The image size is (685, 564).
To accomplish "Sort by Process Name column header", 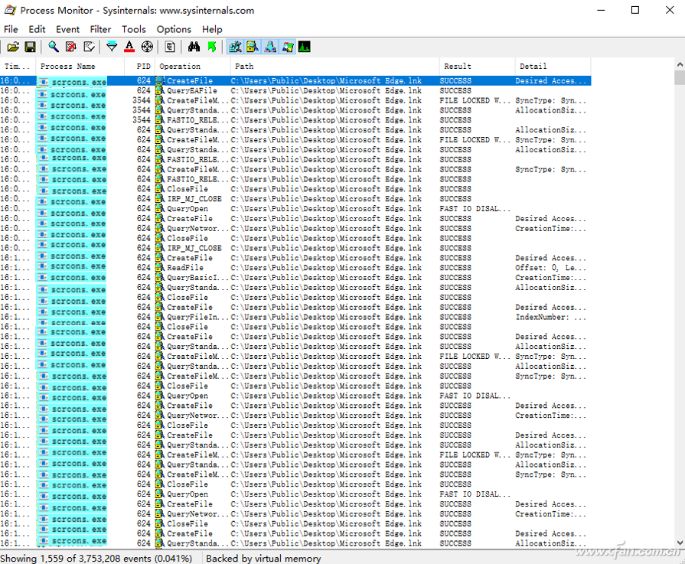I will point(80,67).
